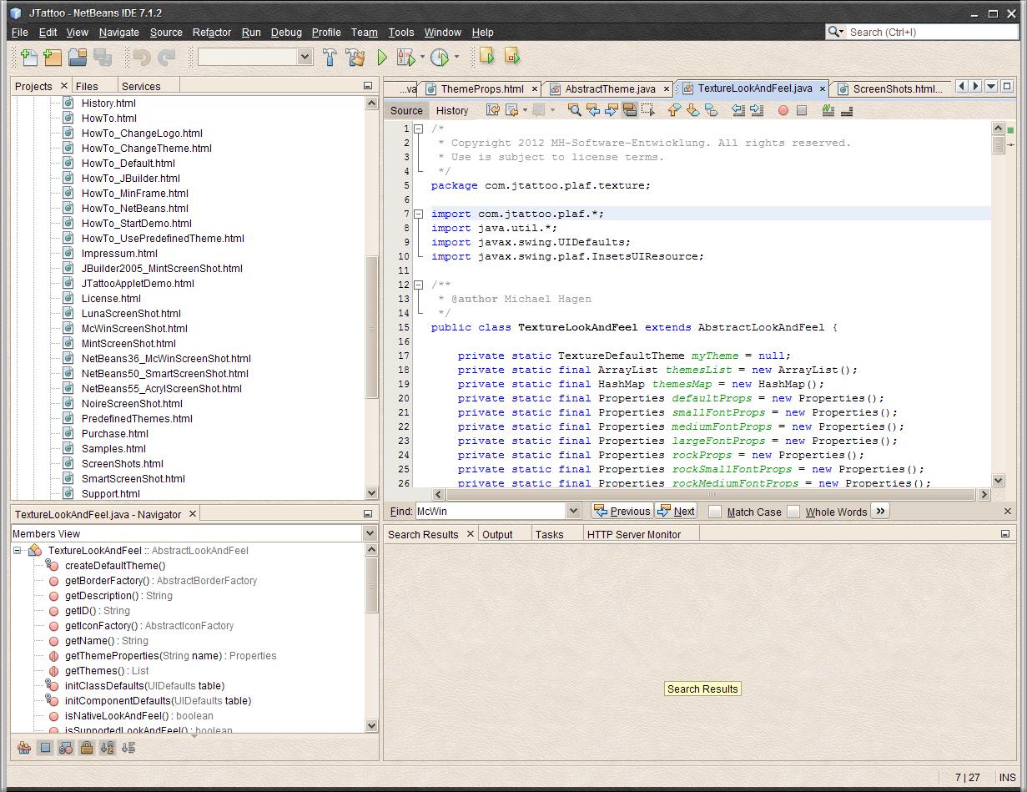Click the Last Edit icon in editor toolbar

click(x=493, y=110)
